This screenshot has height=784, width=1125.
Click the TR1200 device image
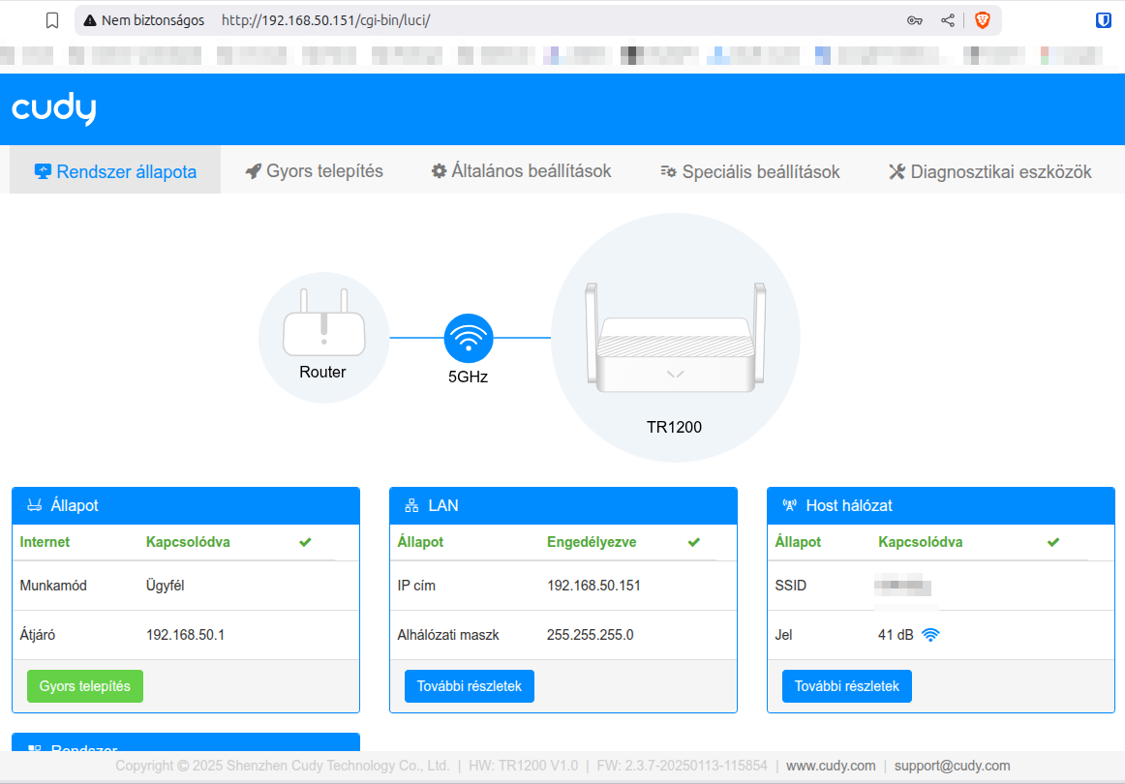[x=675, y=338]
